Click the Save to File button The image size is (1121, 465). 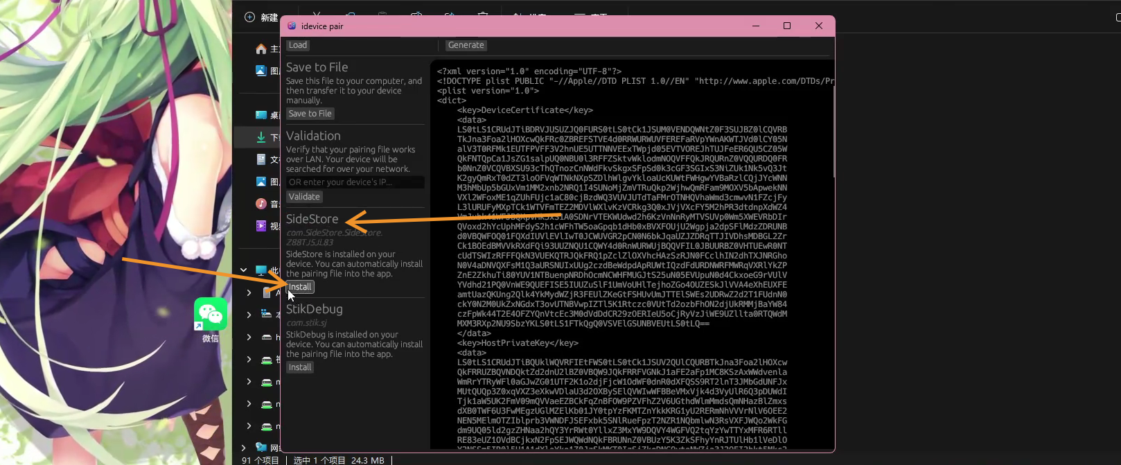tap(310, 114)
